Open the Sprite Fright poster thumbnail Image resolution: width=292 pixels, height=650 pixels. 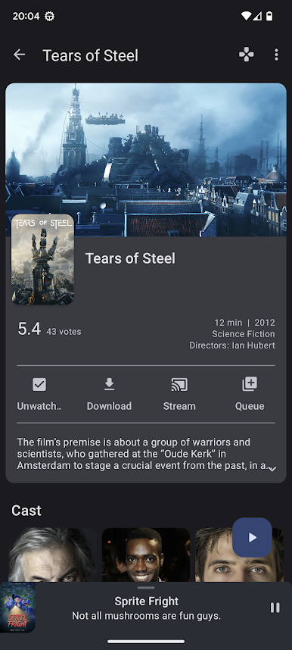point(17,608)
